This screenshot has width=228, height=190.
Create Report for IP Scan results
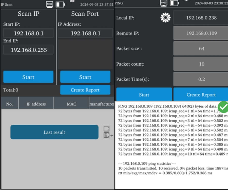85,90
